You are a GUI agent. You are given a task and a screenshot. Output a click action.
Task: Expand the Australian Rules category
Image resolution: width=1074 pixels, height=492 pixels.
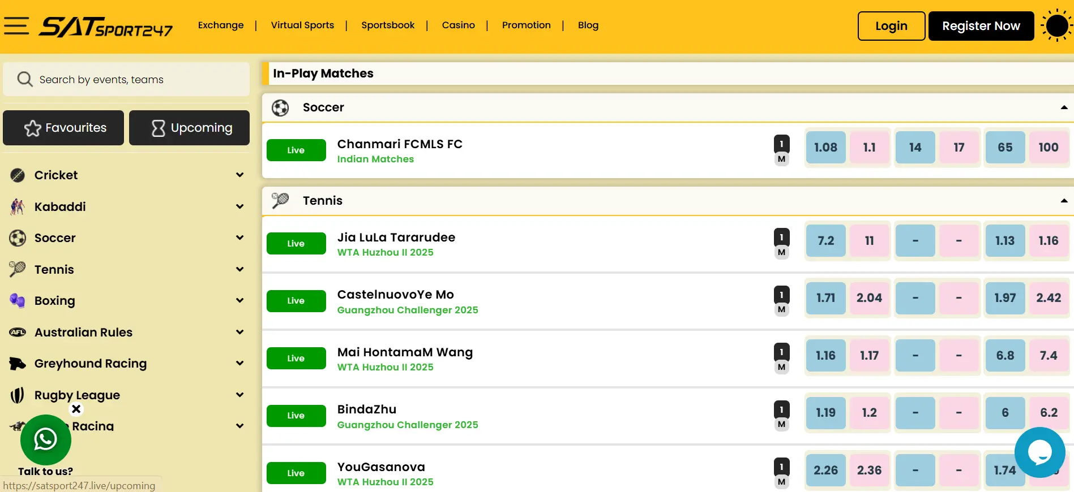[x=240, y=333]
